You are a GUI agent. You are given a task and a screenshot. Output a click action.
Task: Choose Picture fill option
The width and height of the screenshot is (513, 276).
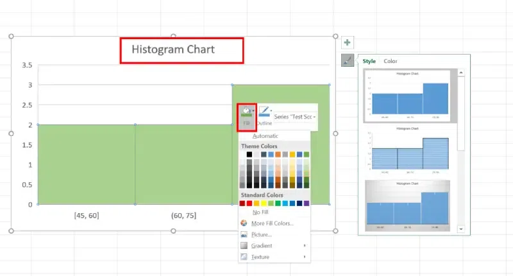pyautogui.click(x=262, y=234)
